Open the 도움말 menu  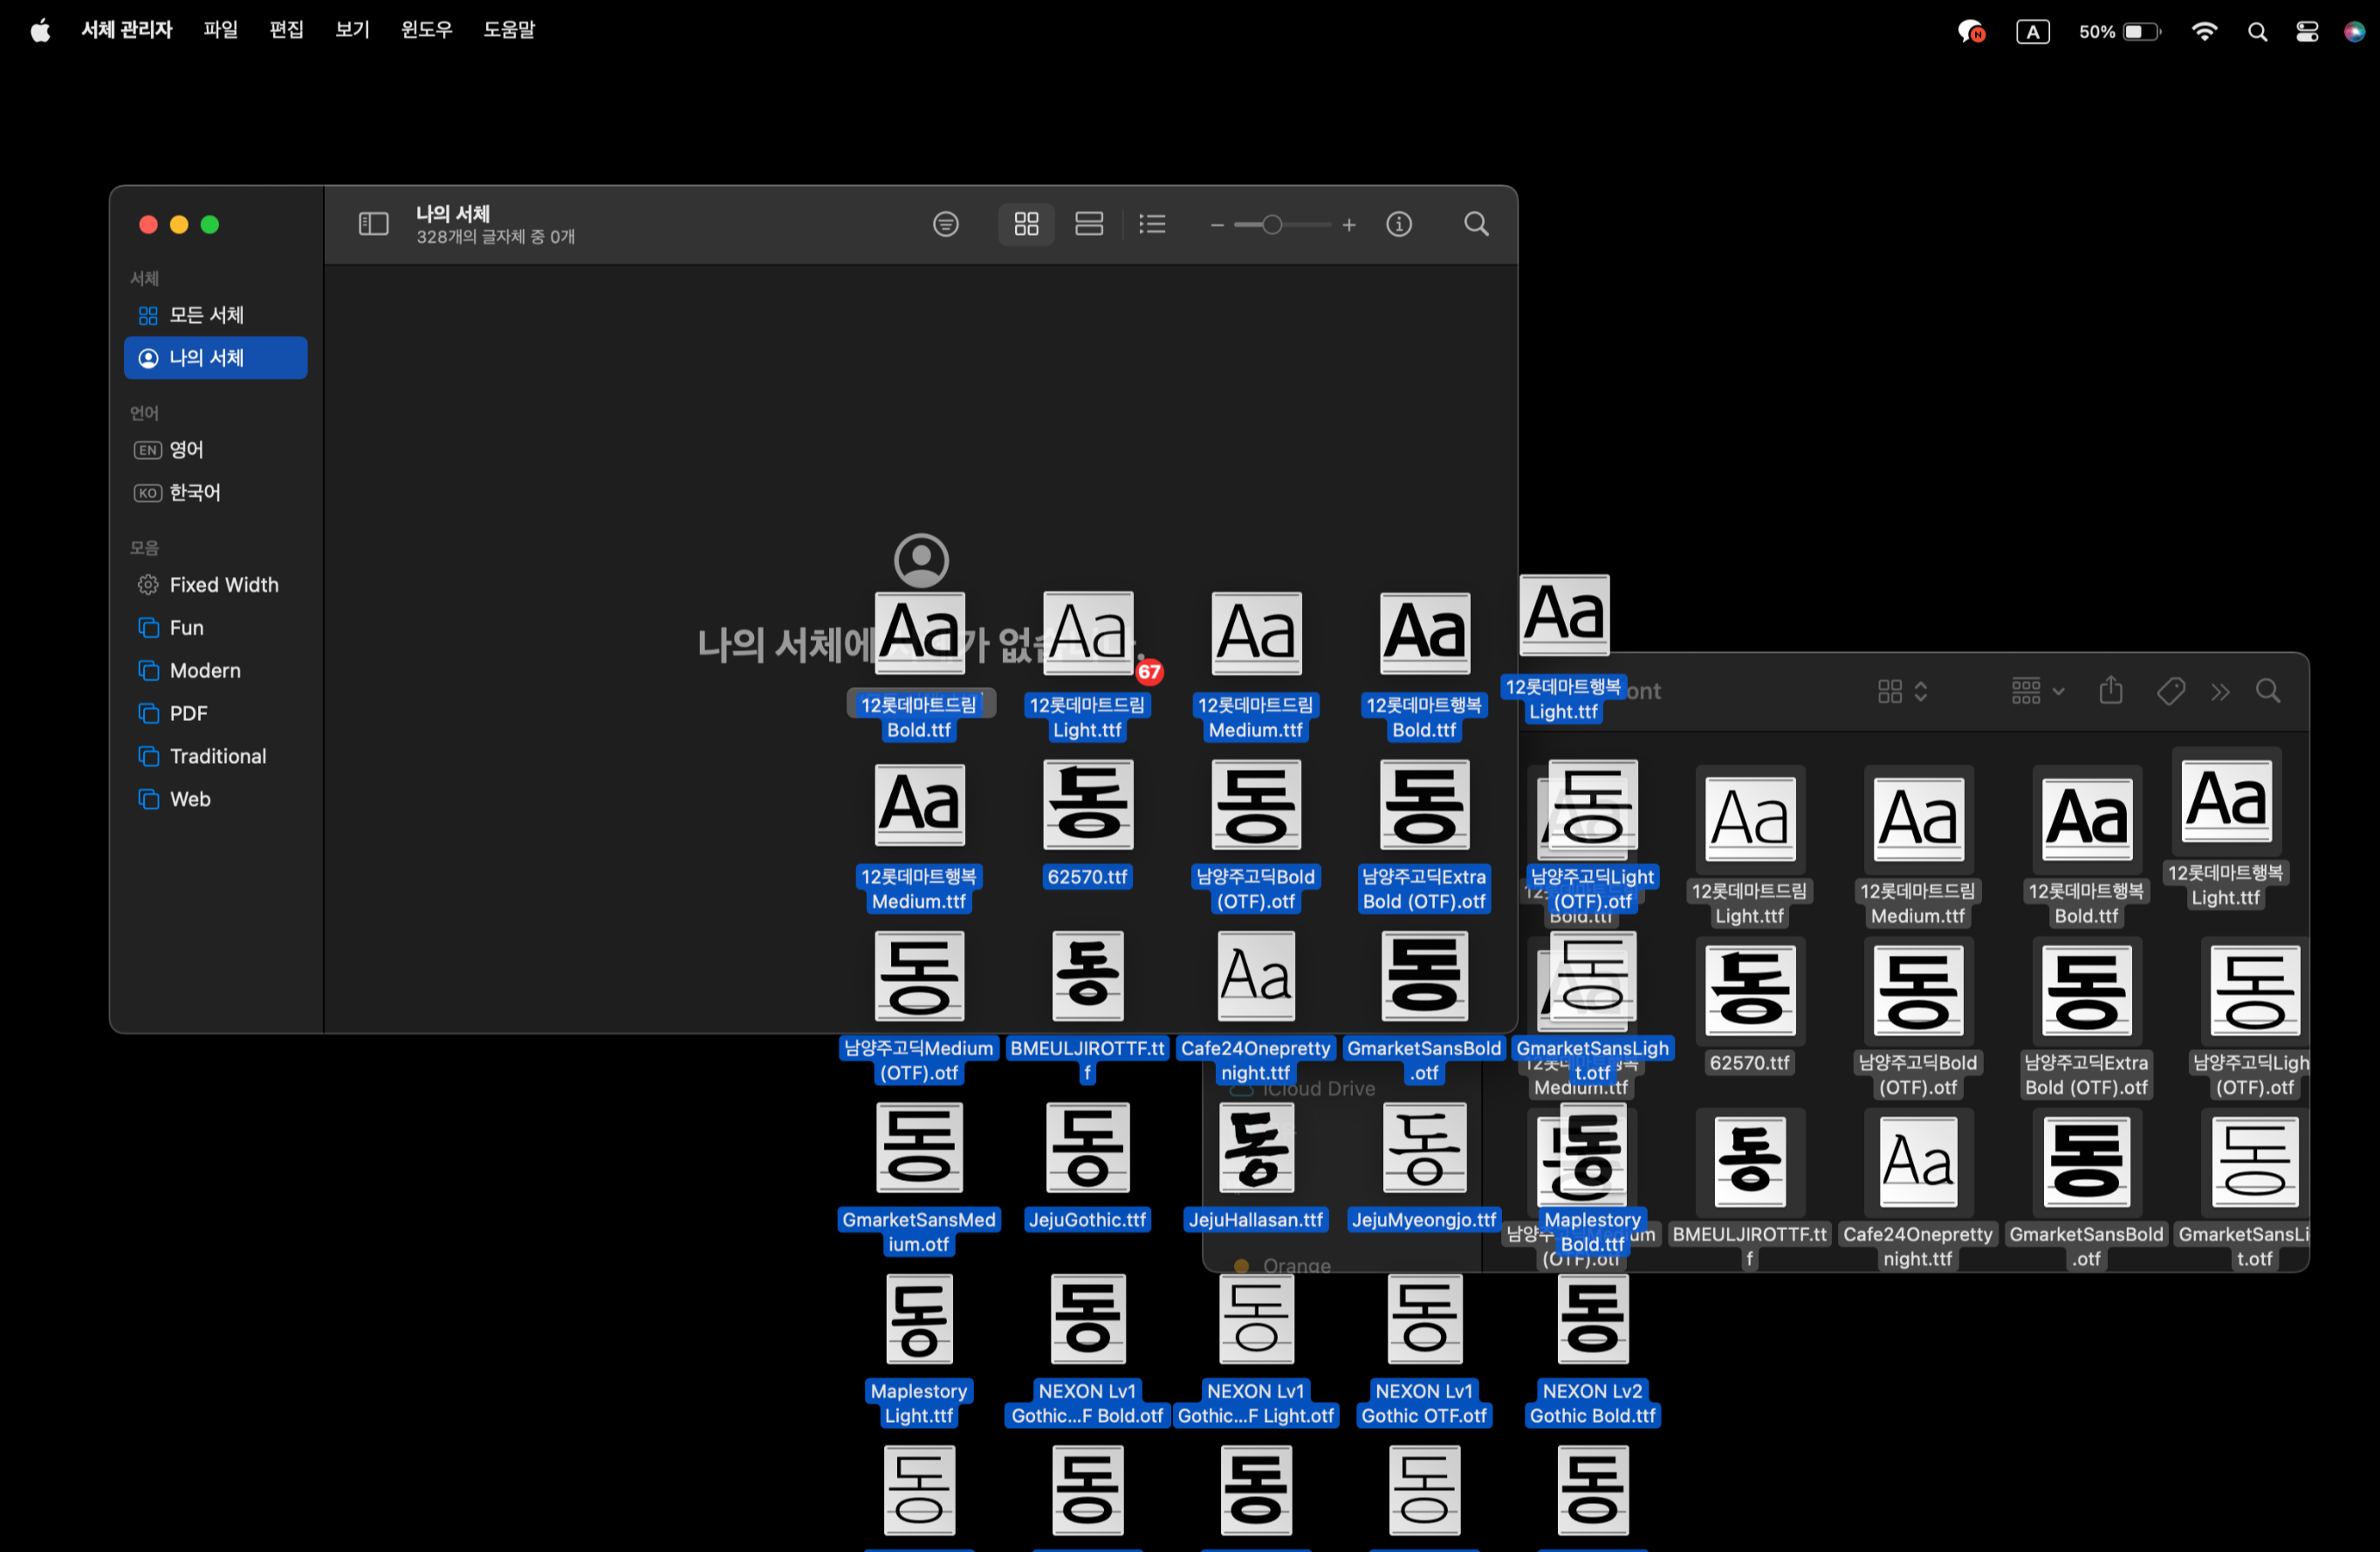(x=510, y=30)
